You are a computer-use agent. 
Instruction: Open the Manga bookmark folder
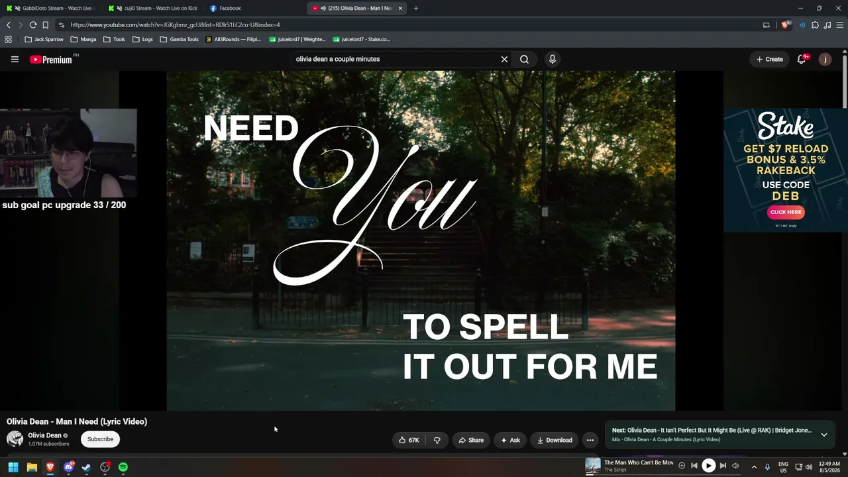83,39
